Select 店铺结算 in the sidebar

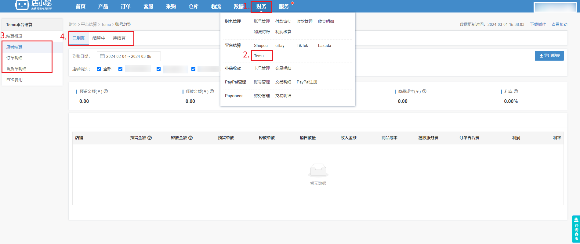32,47
